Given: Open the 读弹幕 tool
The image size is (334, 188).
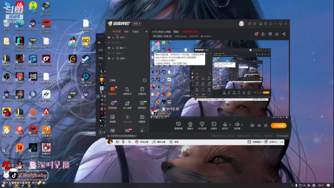Looking at the screenshot, I should click(112, 119).
